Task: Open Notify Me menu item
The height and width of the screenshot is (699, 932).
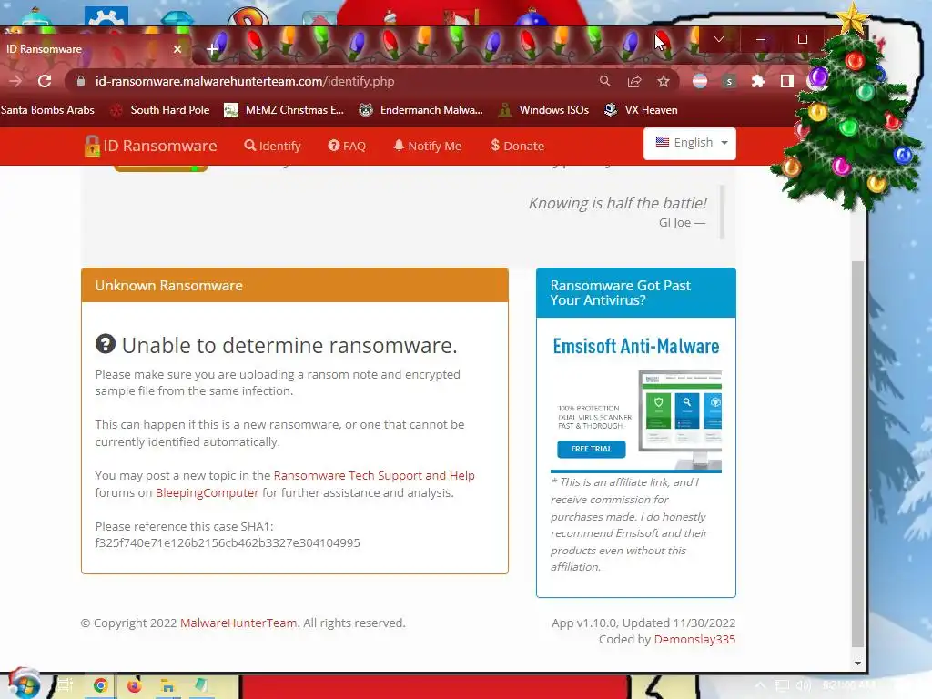Action: (428, 147)
